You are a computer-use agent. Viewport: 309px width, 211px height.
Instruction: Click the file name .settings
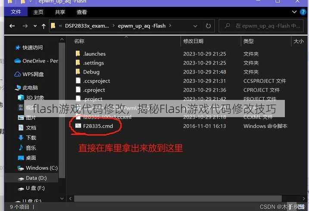94,63
